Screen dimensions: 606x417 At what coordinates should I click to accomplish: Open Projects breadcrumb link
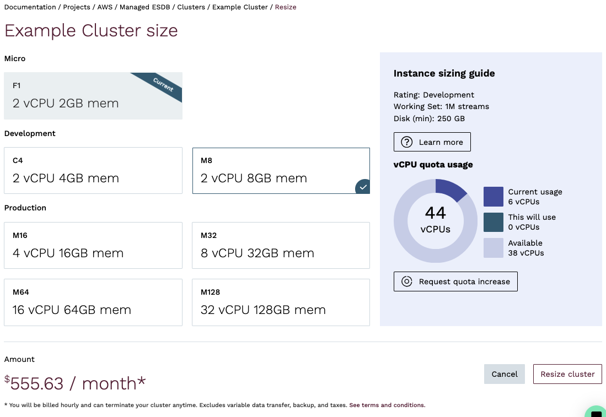coord(77,7)
